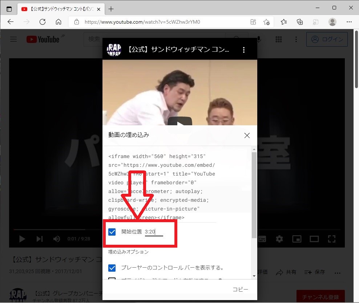
Task: Click the コピー button
Action: (x=240, y=290)
